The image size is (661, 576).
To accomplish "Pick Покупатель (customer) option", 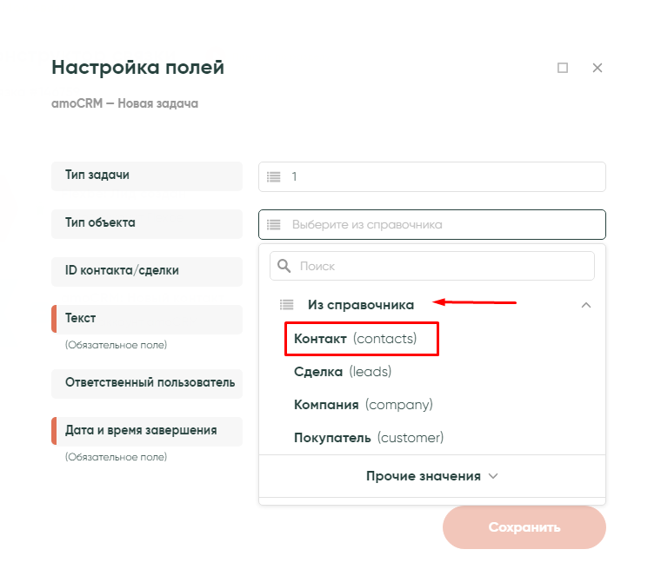I will (x=369, y=438).
